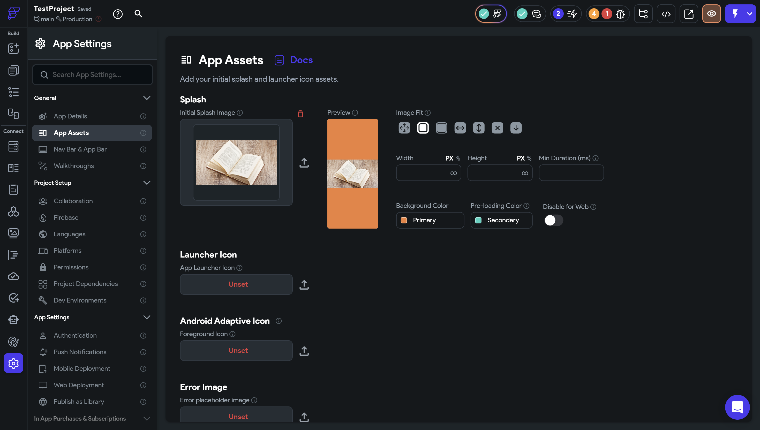Delete the initial splash image
The image size is (760, 430).
[300, 114]
